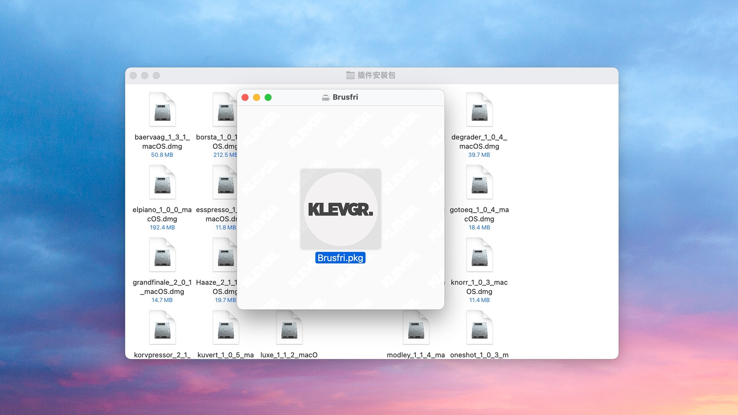Click the oneshot_1_0_3_m file name
Screen dimensions: 738x415
pyautogui.click(x=479, y=355)
